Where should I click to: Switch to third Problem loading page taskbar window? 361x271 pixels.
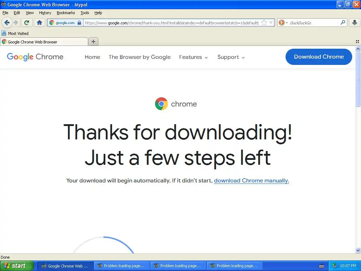(x=234, y=266)
